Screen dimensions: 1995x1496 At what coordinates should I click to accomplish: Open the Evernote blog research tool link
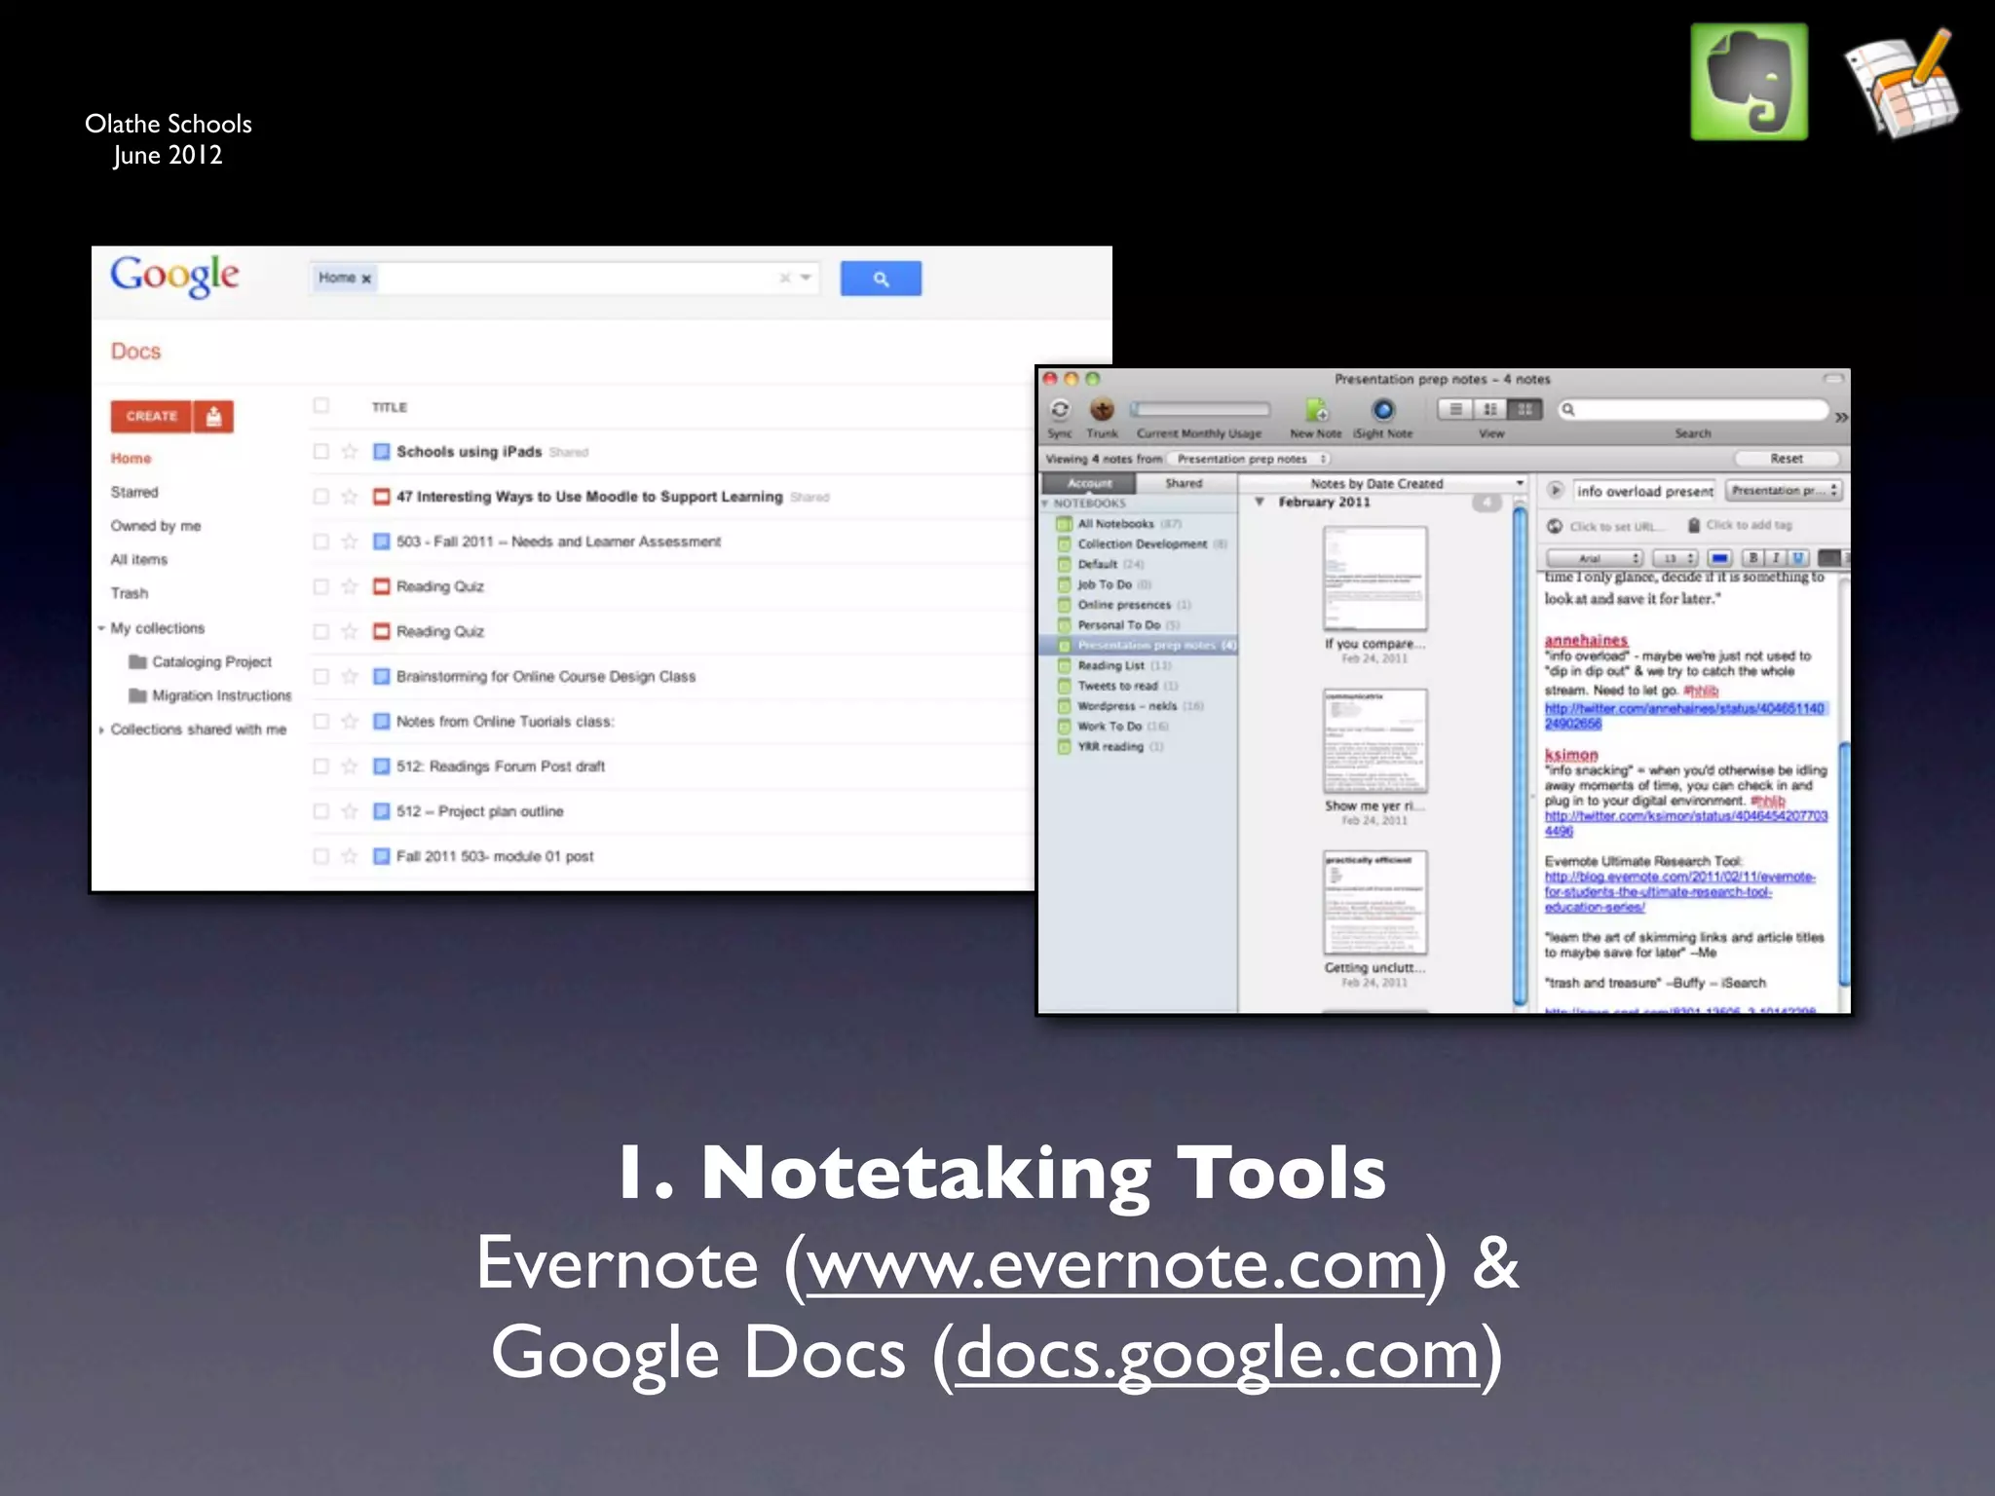tap(1680, 891)
